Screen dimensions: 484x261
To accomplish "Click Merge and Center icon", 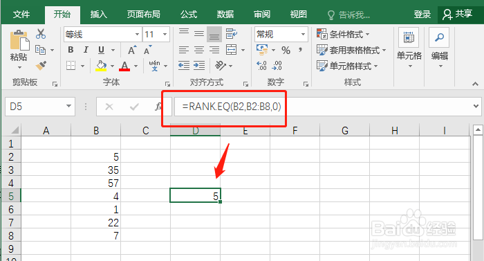I will point(231,49).
